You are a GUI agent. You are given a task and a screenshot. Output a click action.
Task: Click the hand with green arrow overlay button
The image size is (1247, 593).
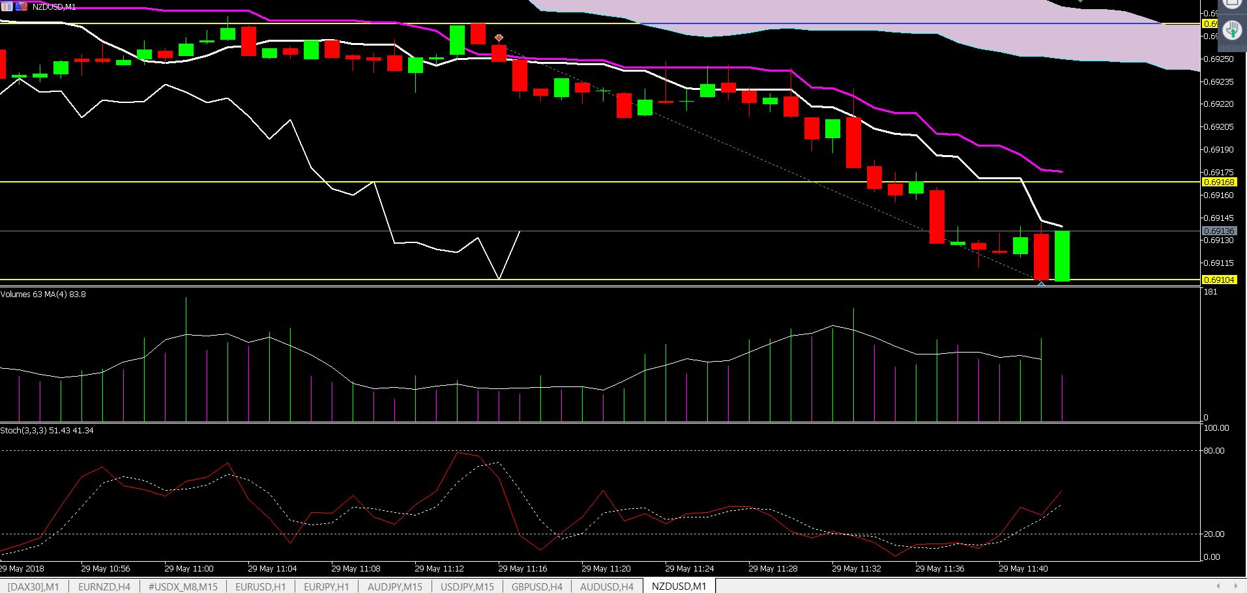point(1232,31)
